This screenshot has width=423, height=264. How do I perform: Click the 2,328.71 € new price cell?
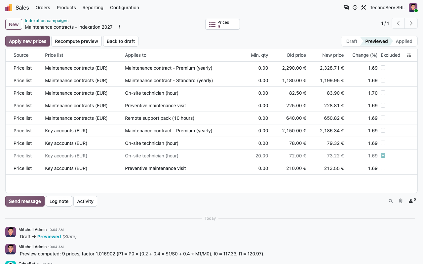coord(332,68)
